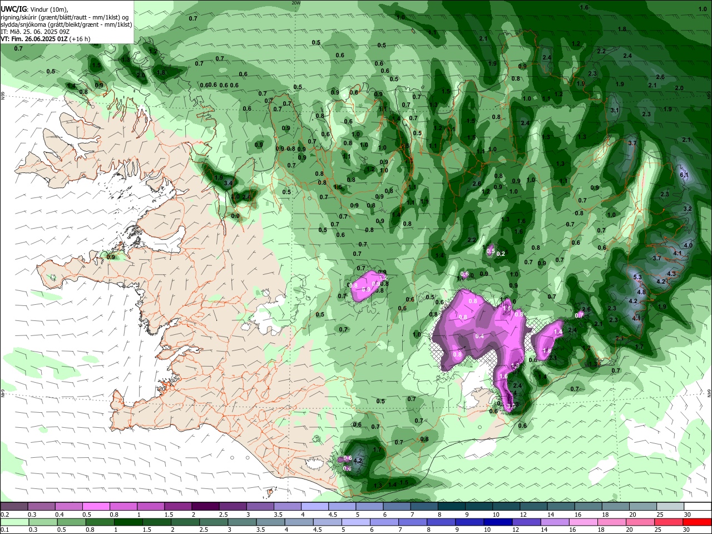Screen dimensions: 712x534
Task: Select the VT: Fim. 26.06.2025 01Z line
Action: click(x=46, y=39)
